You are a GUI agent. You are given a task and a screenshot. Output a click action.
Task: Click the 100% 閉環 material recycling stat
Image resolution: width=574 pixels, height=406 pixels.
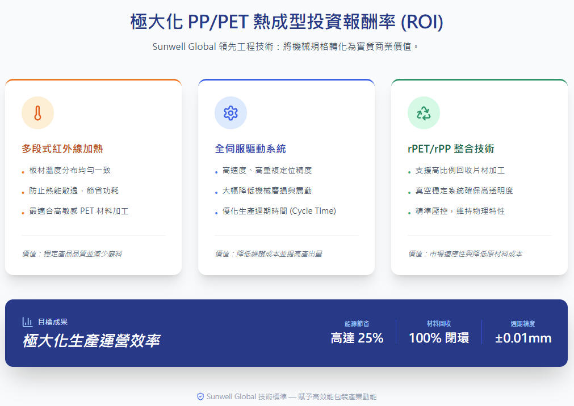pos(439,339)
